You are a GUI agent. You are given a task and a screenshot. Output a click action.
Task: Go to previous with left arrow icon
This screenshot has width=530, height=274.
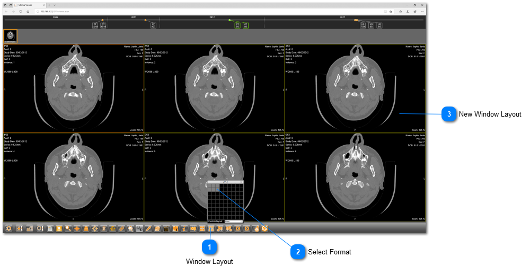[238, 228]
